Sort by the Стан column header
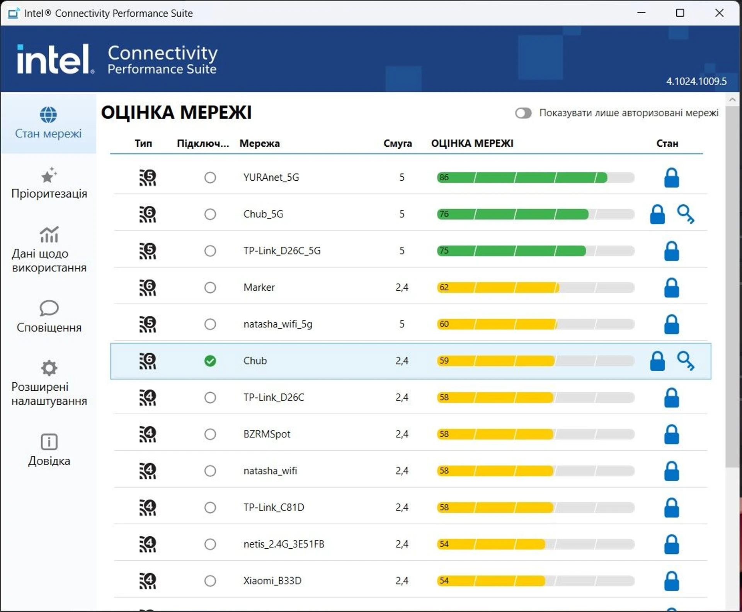Image resolution: width=742 pixels, height=612 pixels. pyautogui.click(x=667, y=144)
